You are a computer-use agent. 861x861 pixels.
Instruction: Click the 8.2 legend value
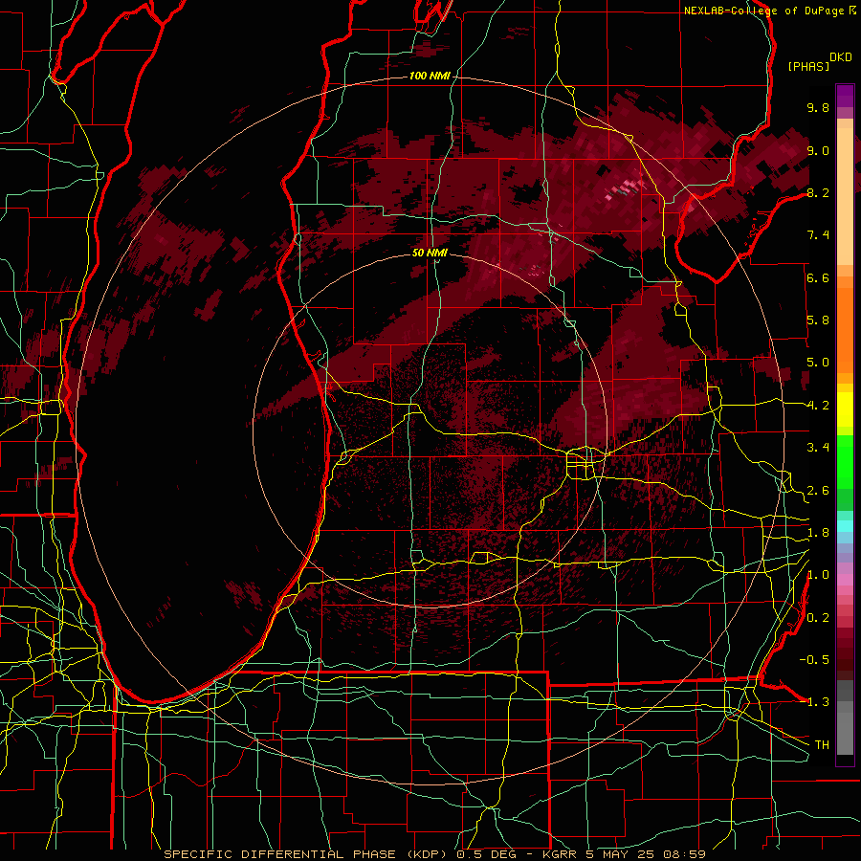coord(818,192)
